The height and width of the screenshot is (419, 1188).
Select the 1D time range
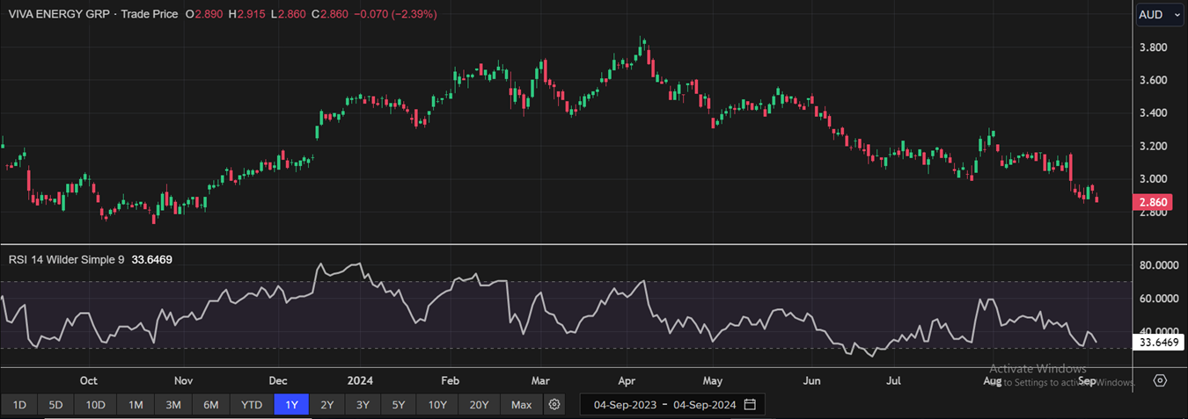[19, 405]
